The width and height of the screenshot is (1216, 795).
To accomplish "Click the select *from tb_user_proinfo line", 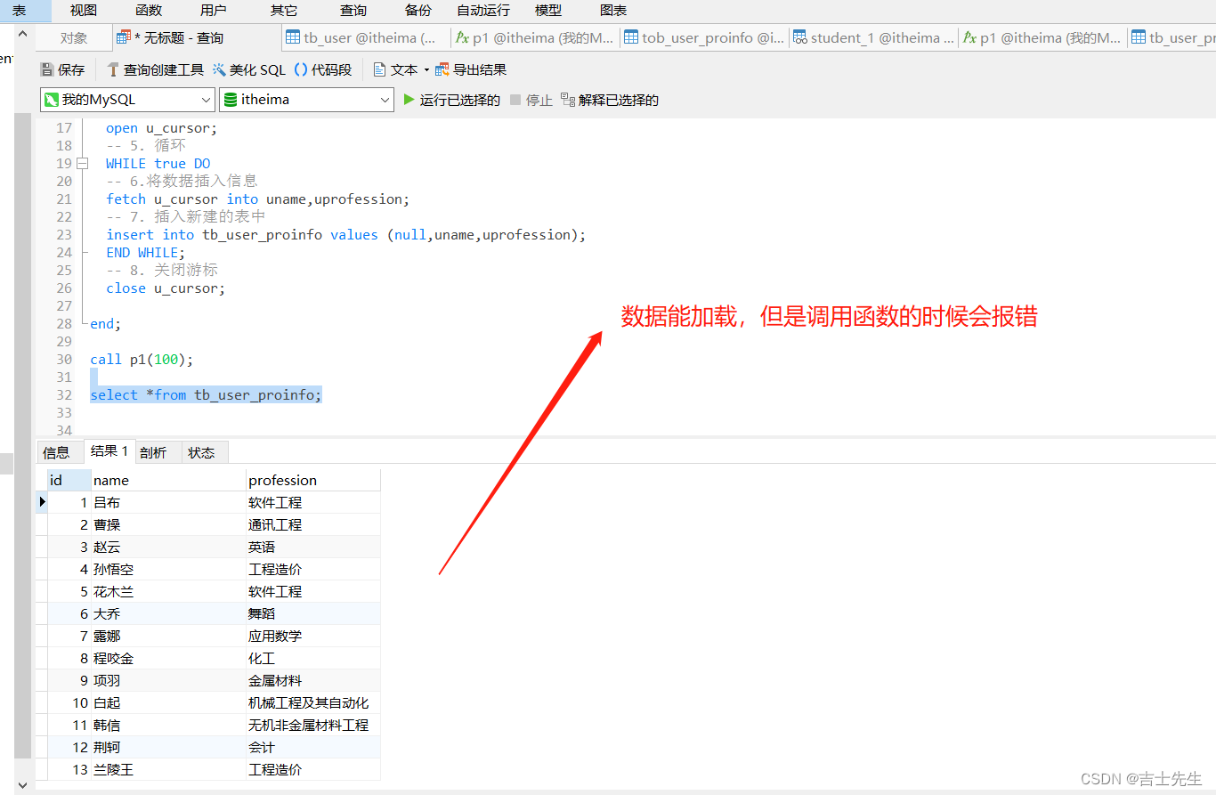I will click(206, 395).
